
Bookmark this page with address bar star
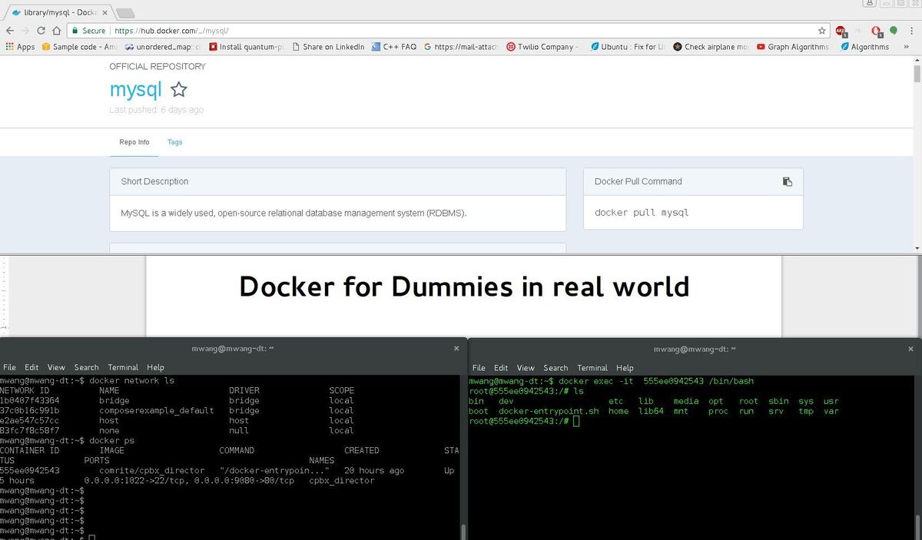tap(822, 31)
